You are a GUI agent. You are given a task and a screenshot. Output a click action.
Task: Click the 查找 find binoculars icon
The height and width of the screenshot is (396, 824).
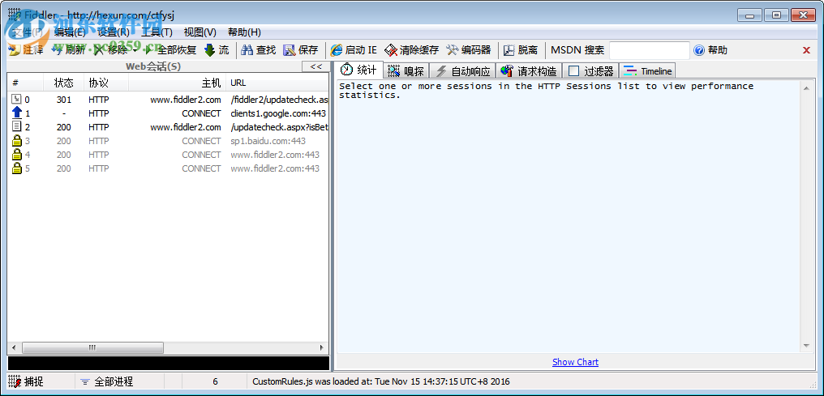[x=247, y=50]
